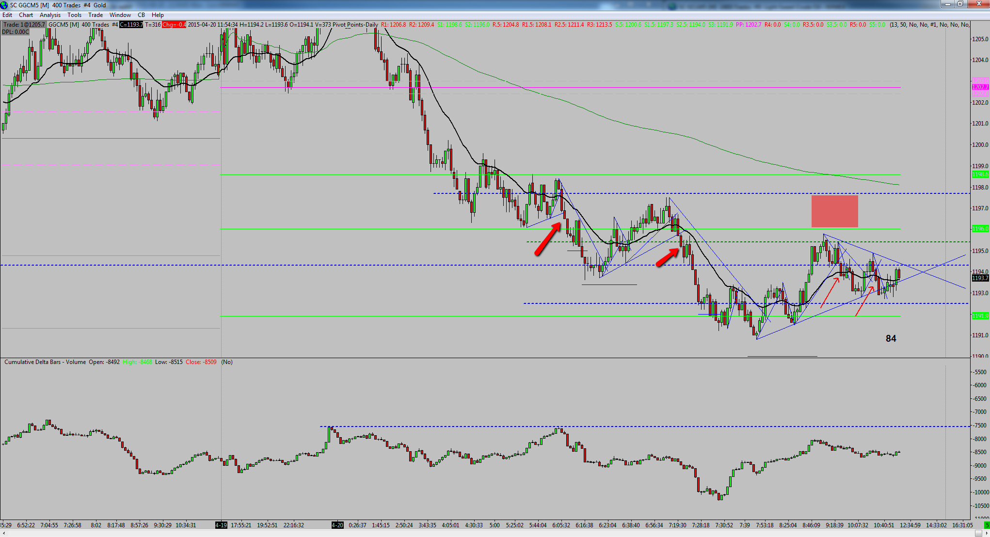The width and height of the screenshot is (990, 537).
Task: Click the Sierra Chart globe icon in title bar
Action: (x=4, y=5)
